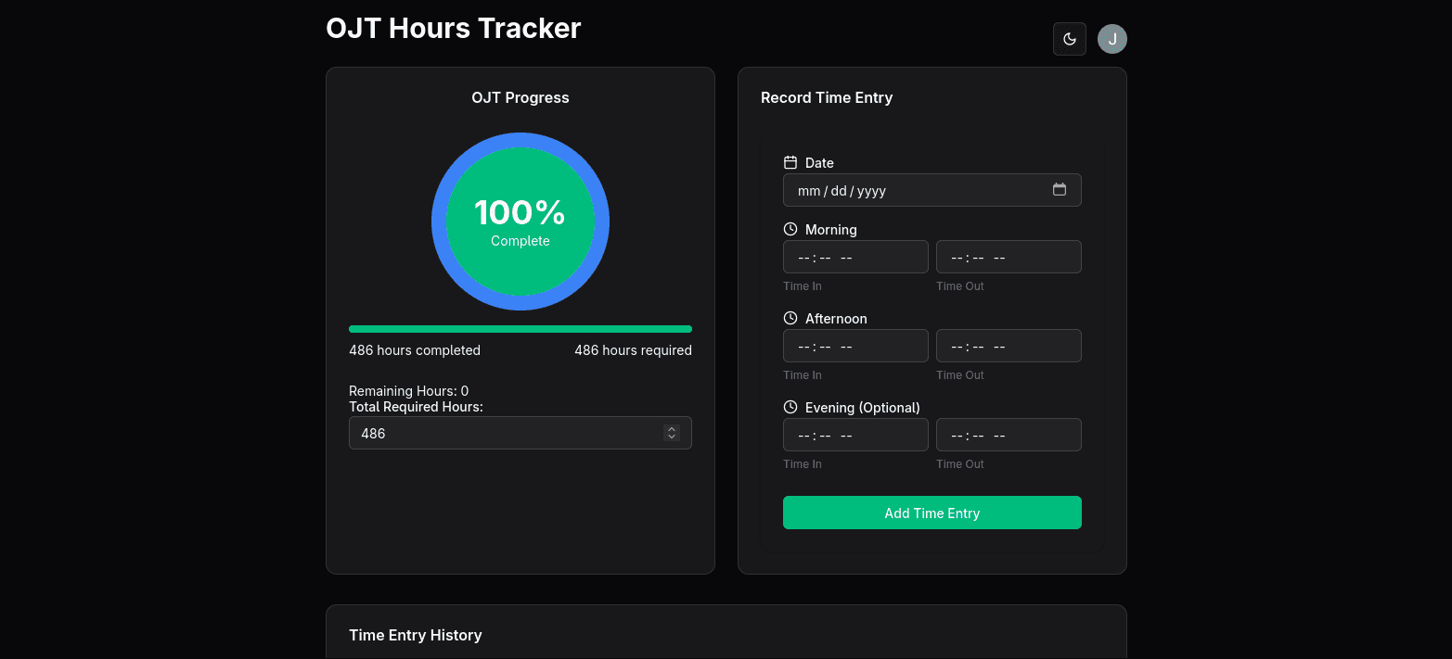The width and height of the screenshot is (1452, 659).
Task: Select the Afternoon Time Out field
Action: pos(1009,346)
